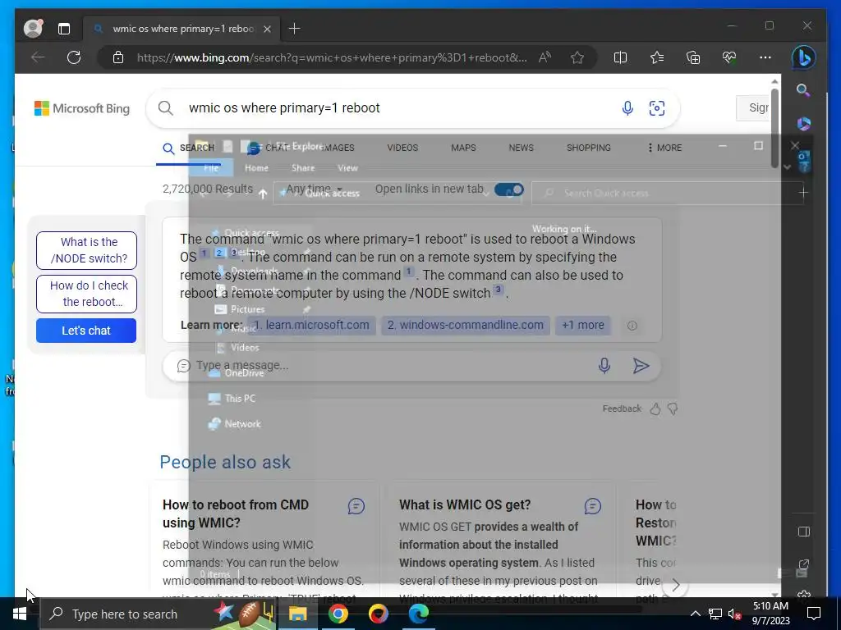Image resolution: width=841 pixels, height=630 pixels.
Task: Open chat for What is WMIC OS get
Action: [x=593, y=506]
